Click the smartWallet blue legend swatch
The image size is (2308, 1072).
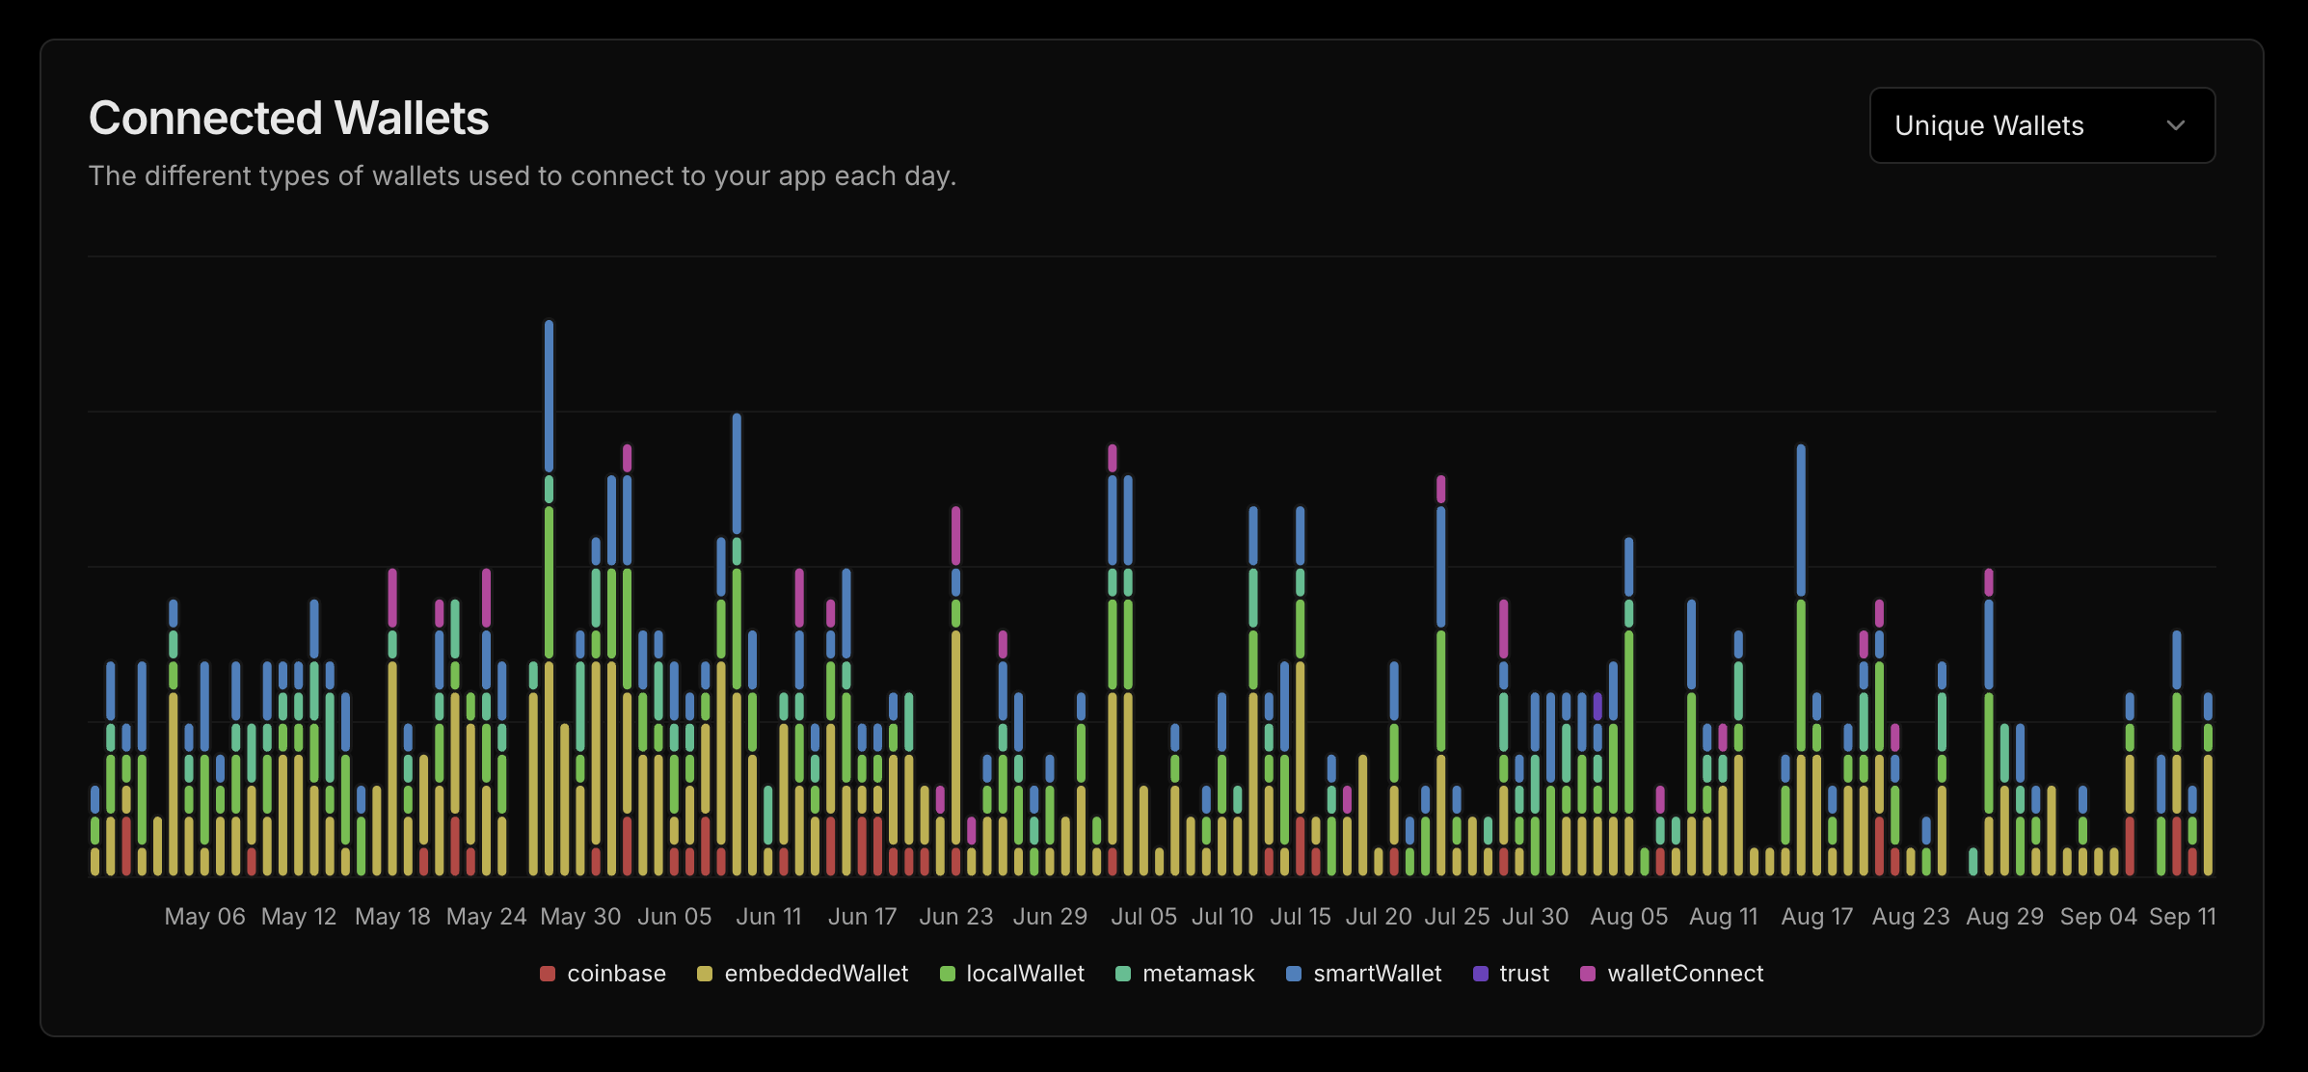tap(1294, 974)
